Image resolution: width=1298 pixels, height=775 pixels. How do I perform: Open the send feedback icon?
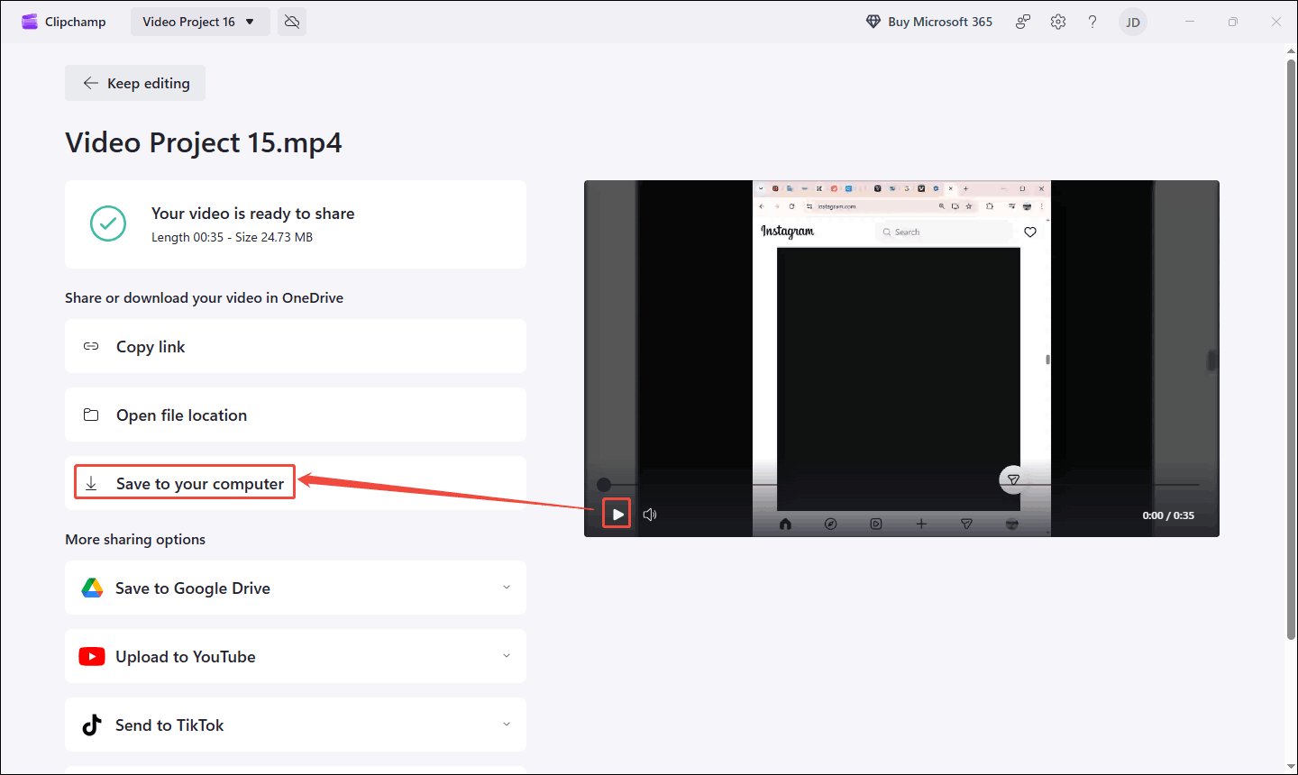coord(1023,21)
